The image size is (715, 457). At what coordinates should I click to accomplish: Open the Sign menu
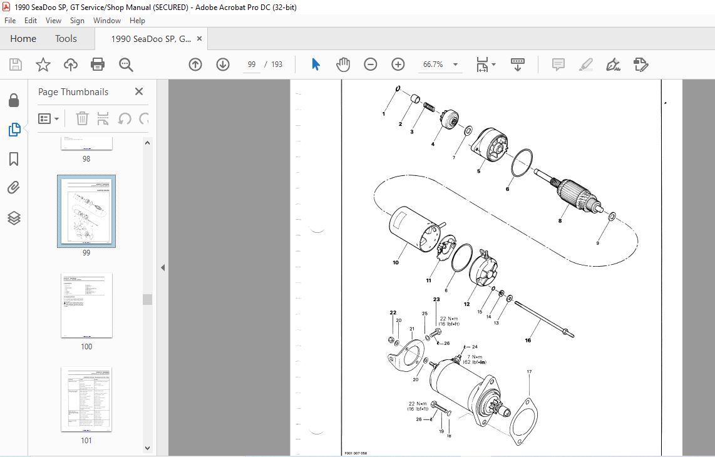pos(77,21)
